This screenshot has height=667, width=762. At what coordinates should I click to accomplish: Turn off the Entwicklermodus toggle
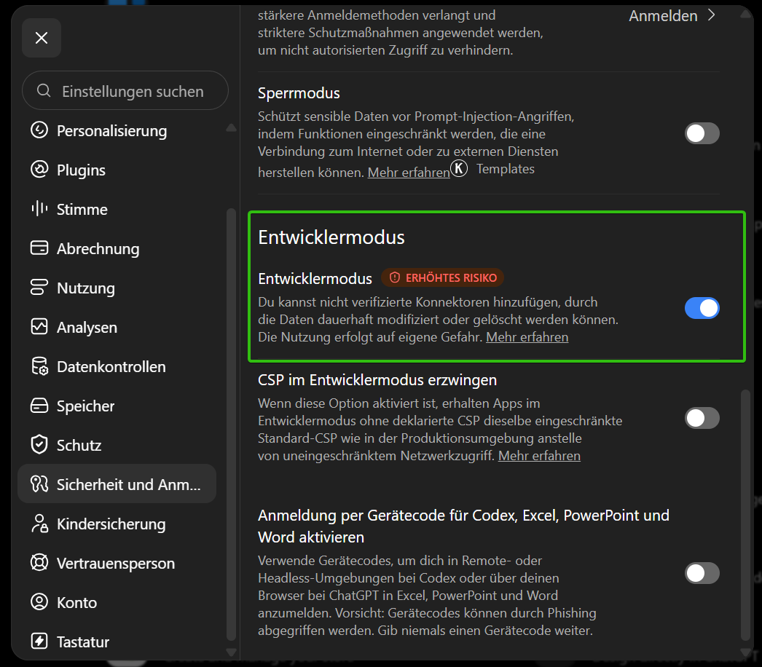(x=702, y=308)
